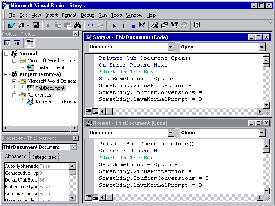Toggle Procedure View in the Story-a code window
Screen dimensions: 275x206
tap(89, 111)
